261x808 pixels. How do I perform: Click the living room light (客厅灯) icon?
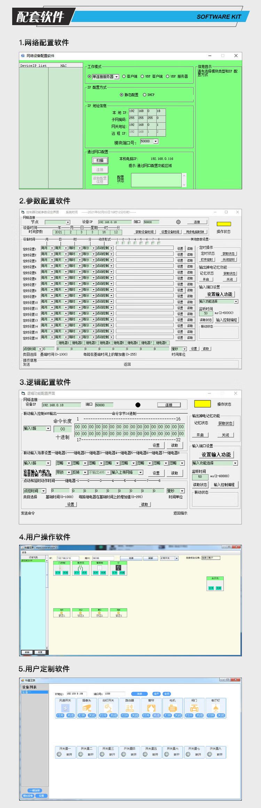pos(216,708)
